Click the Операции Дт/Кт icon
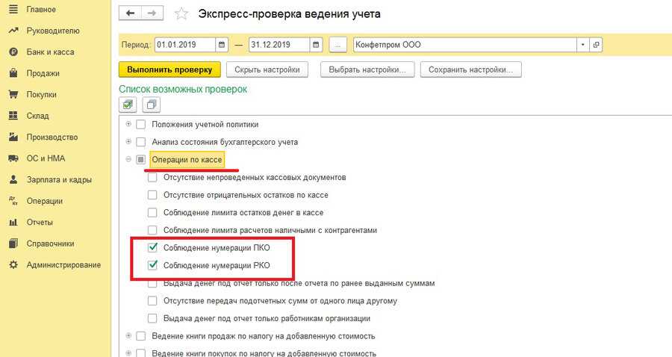The height and width of the screenshot is (357, 672). pos(13,201)
